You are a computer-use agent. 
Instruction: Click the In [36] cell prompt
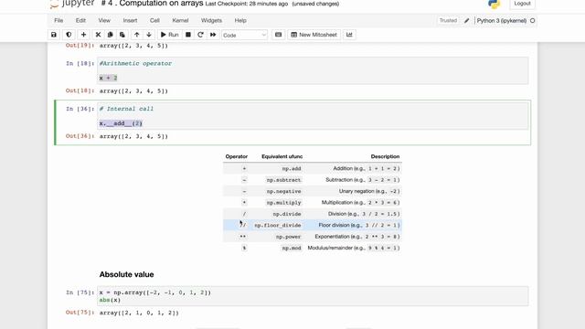(x=80, y=109)
